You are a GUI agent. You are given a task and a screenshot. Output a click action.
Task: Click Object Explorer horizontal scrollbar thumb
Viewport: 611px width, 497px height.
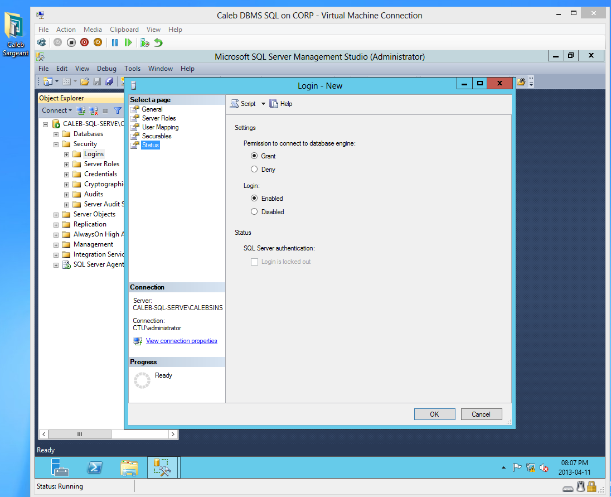click(x=80, y=434)
